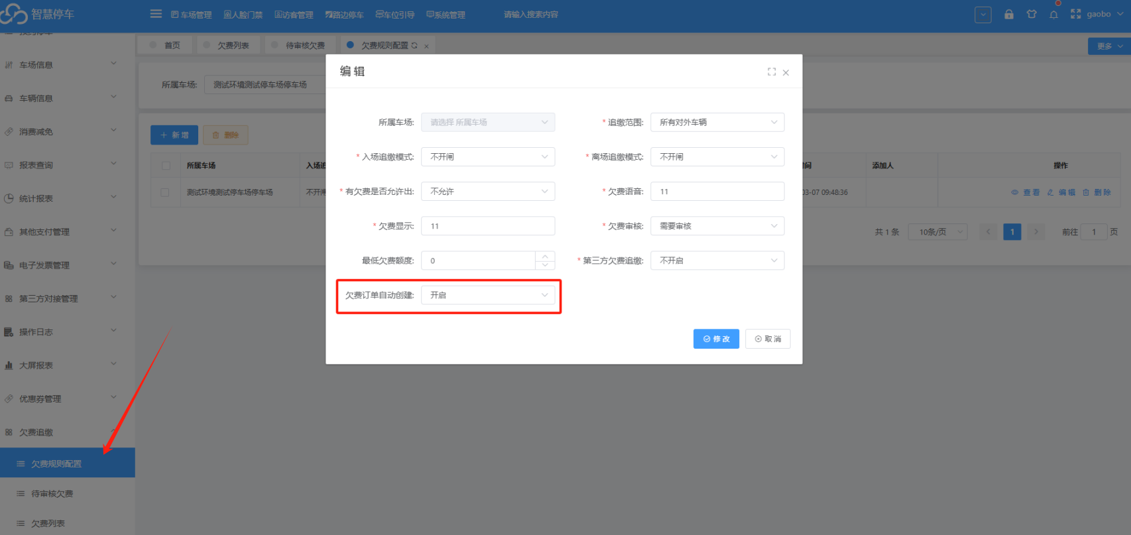Maximize the 编辑 dialog with fullscreen icon
Viewport: 1131px width, 535px height.
tap(772, 72)
